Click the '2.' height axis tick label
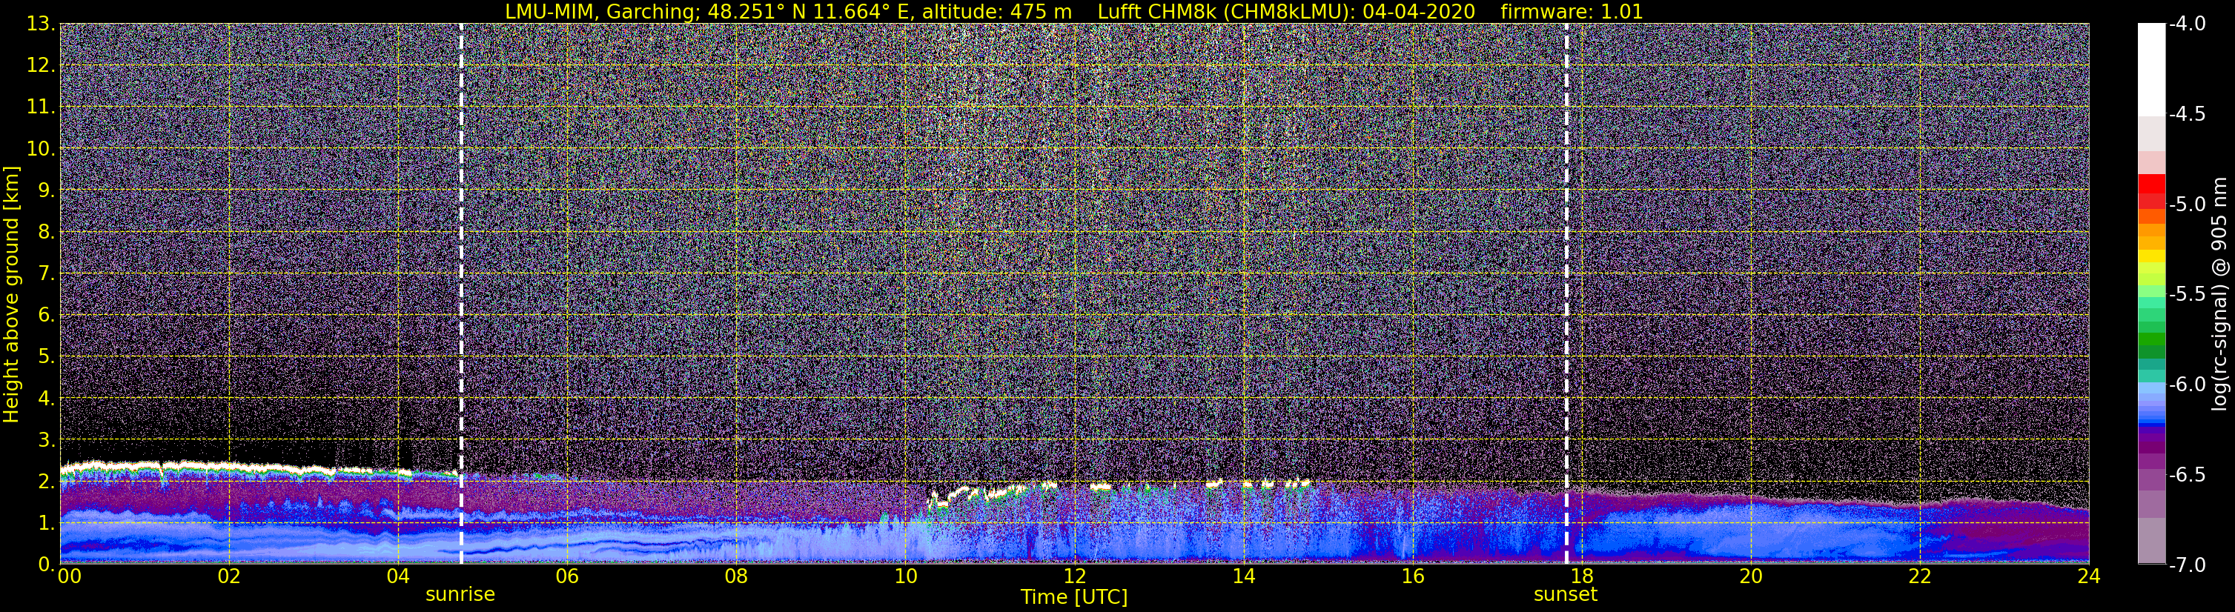The image size is (2235, 612). pos(45,482)
